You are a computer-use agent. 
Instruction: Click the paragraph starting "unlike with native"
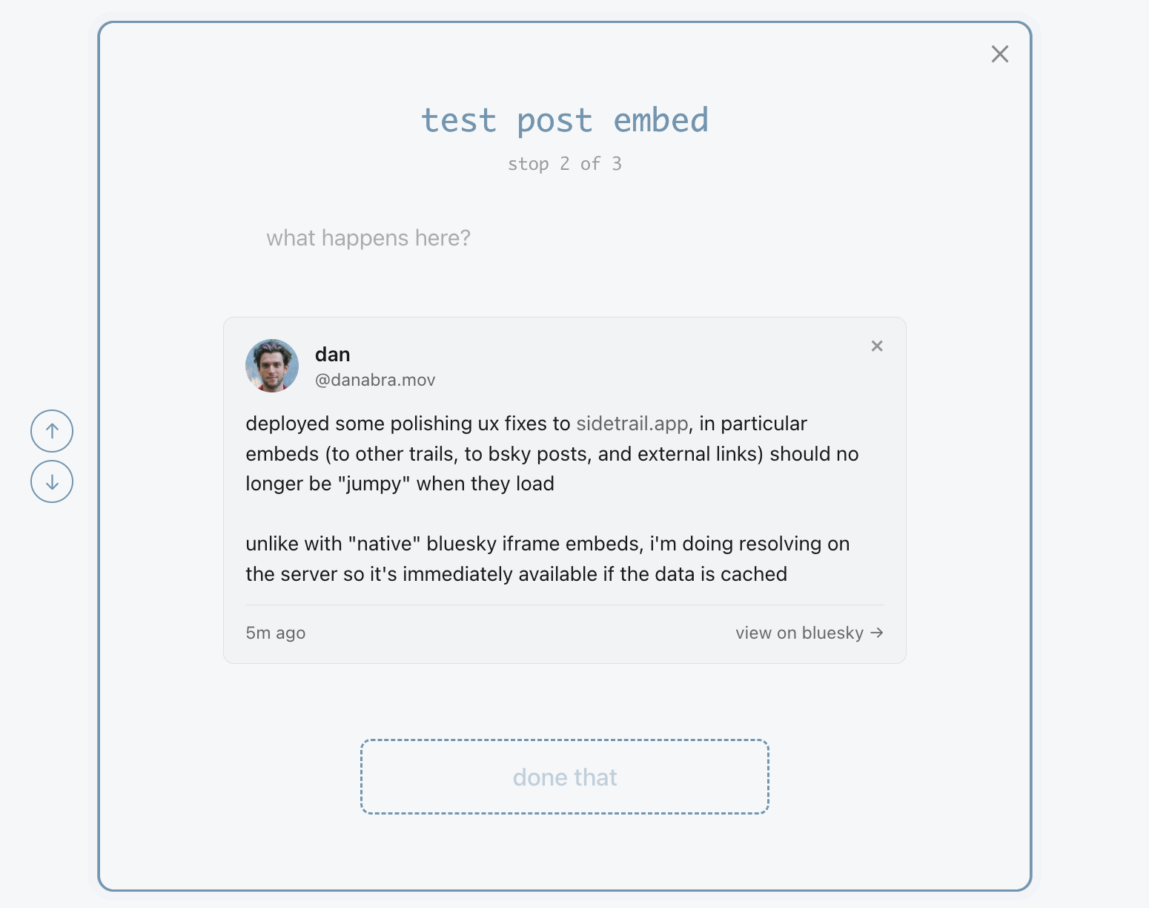pos(547,545)
